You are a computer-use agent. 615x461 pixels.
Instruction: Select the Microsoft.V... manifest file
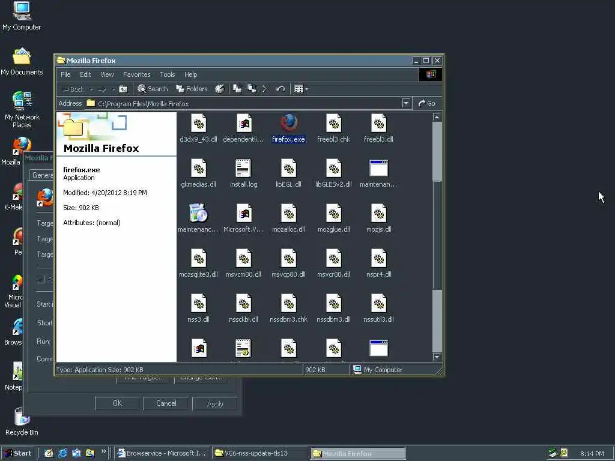click(244, 218)
